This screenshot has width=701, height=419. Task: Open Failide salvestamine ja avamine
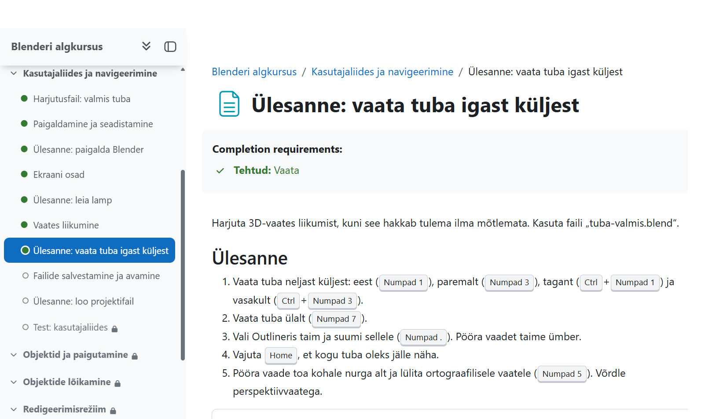(96, 276)
